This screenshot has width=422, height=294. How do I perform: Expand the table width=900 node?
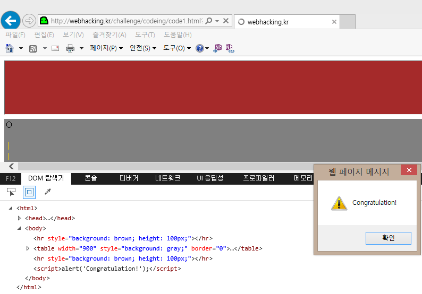coord(28,248)
